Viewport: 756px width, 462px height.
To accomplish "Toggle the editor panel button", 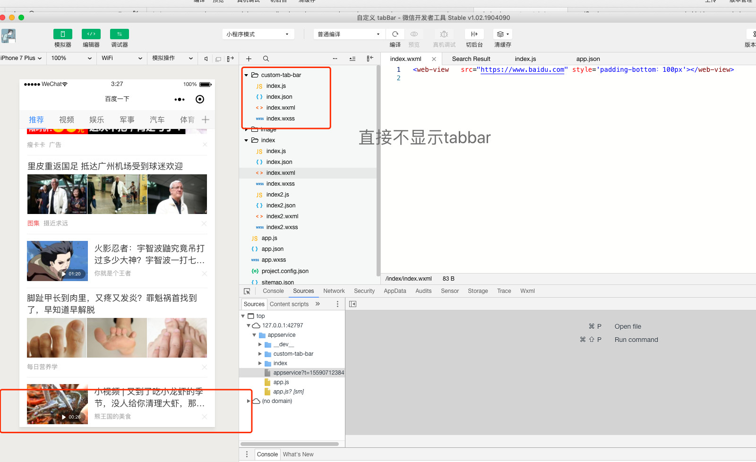I will click(91, 34).
